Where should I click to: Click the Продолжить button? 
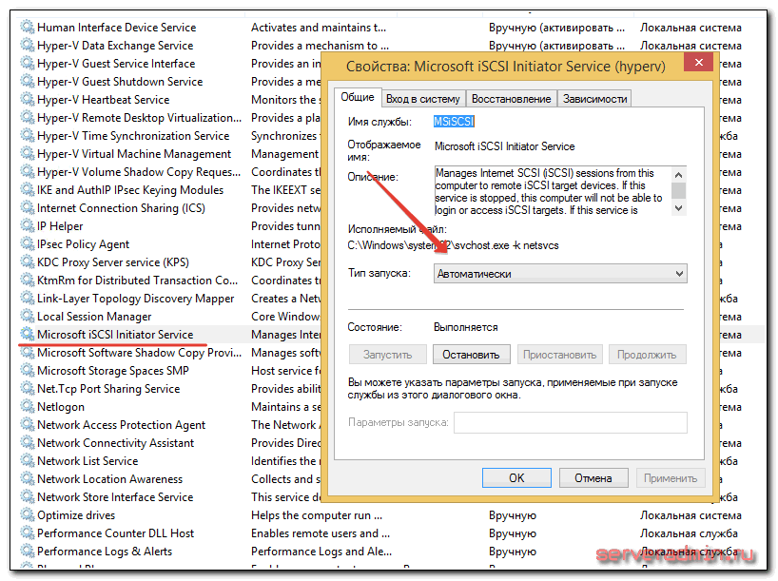click(647, 355)
